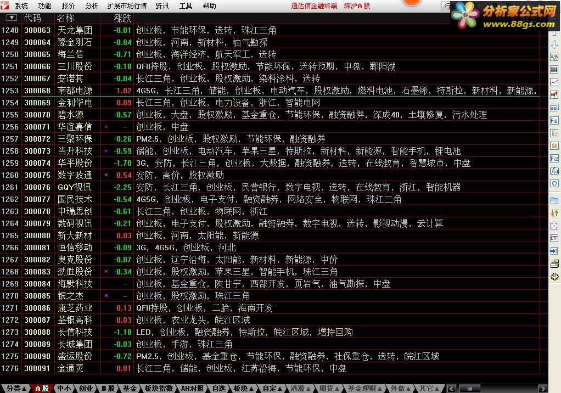Open the quote table grid icon
Image resolution: width=561 pixels, height=393 pixels.
pos(554,69)
